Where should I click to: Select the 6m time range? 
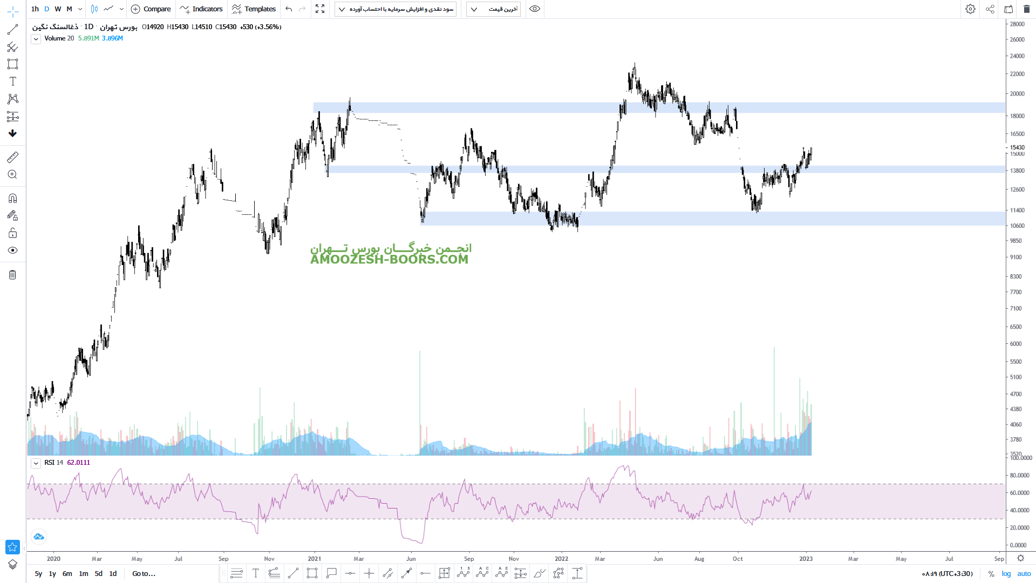[67, 574]
